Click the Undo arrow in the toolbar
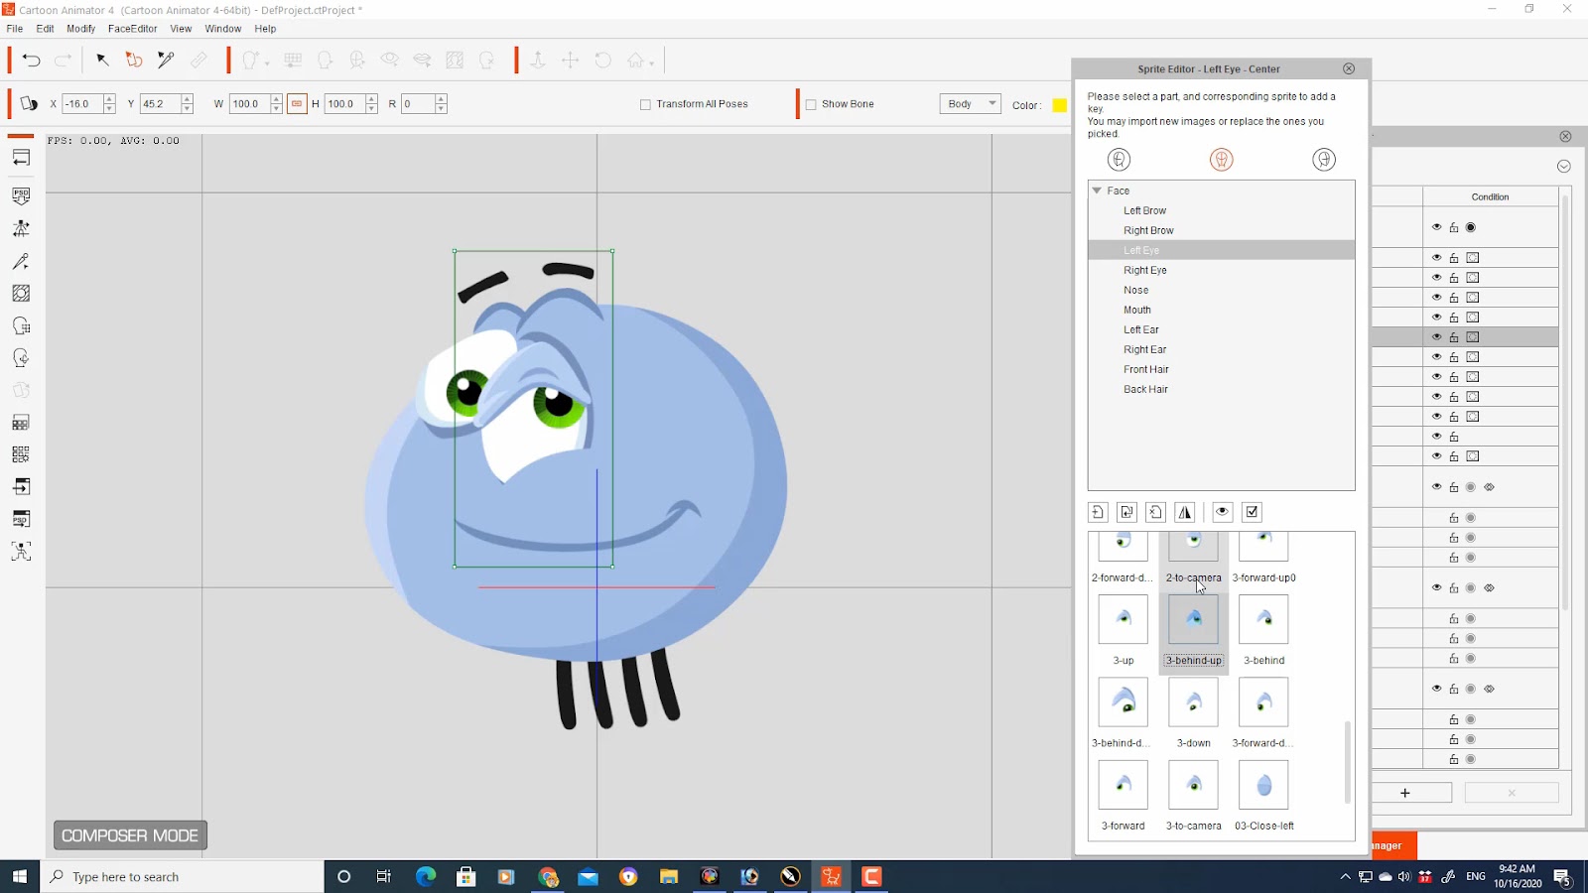Image resolution: width=1588 pixels, height=893 pixels. tap(31, 61)
